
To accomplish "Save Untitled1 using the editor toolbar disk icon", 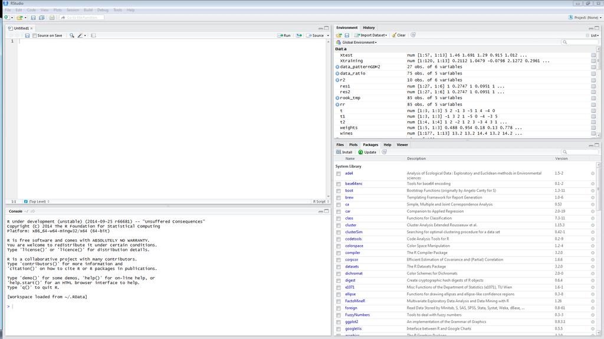I will click(x=27, y=35).
